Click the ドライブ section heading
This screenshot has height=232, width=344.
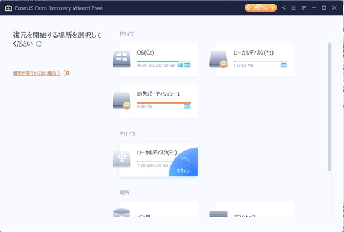coord(126,34)
